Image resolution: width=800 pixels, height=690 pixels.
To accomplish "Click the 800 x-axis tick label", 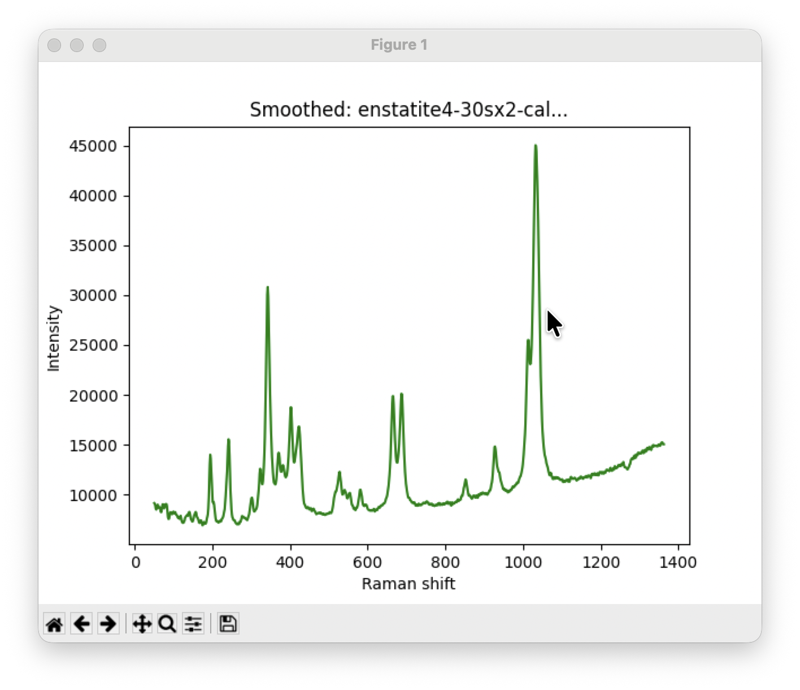I will pyautogui.click(x=446, y=562).
